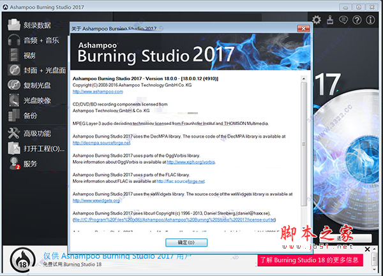Click the banner area scrollbar down arrow

coord(374,270)
